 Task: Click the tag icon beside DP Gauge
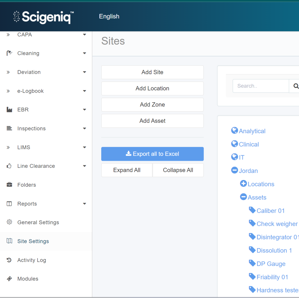tap(252, 263)
